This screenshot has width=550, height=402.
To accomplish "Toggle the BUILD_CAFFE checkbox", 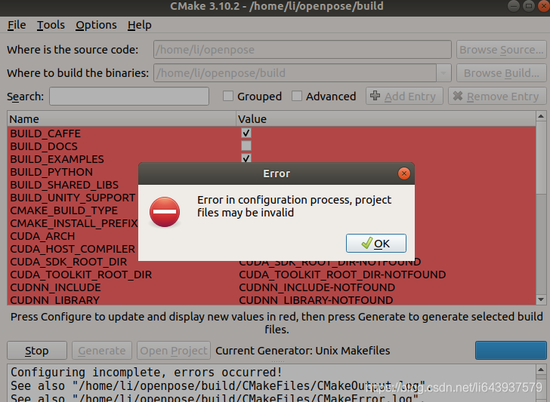I will pyautogui.click(x=246, y=133).
